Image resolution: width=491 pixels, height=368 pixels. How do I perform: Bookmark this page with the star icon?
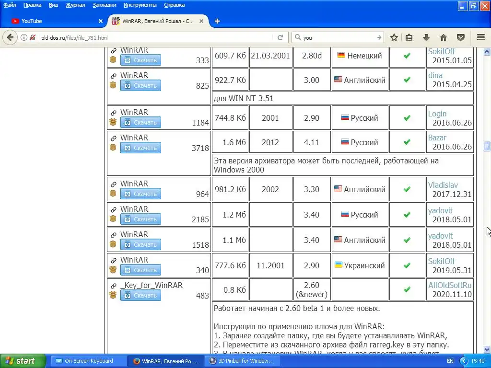coord(394,37)
